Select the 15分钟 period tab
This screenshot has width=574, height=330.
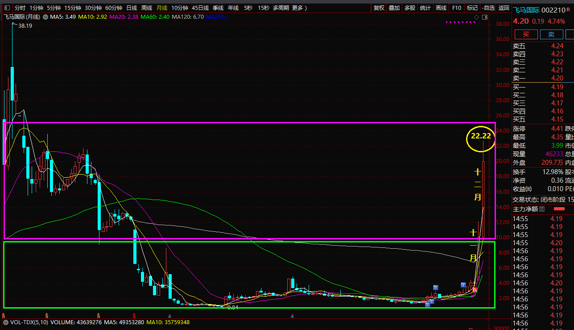(x=73, y=8)
